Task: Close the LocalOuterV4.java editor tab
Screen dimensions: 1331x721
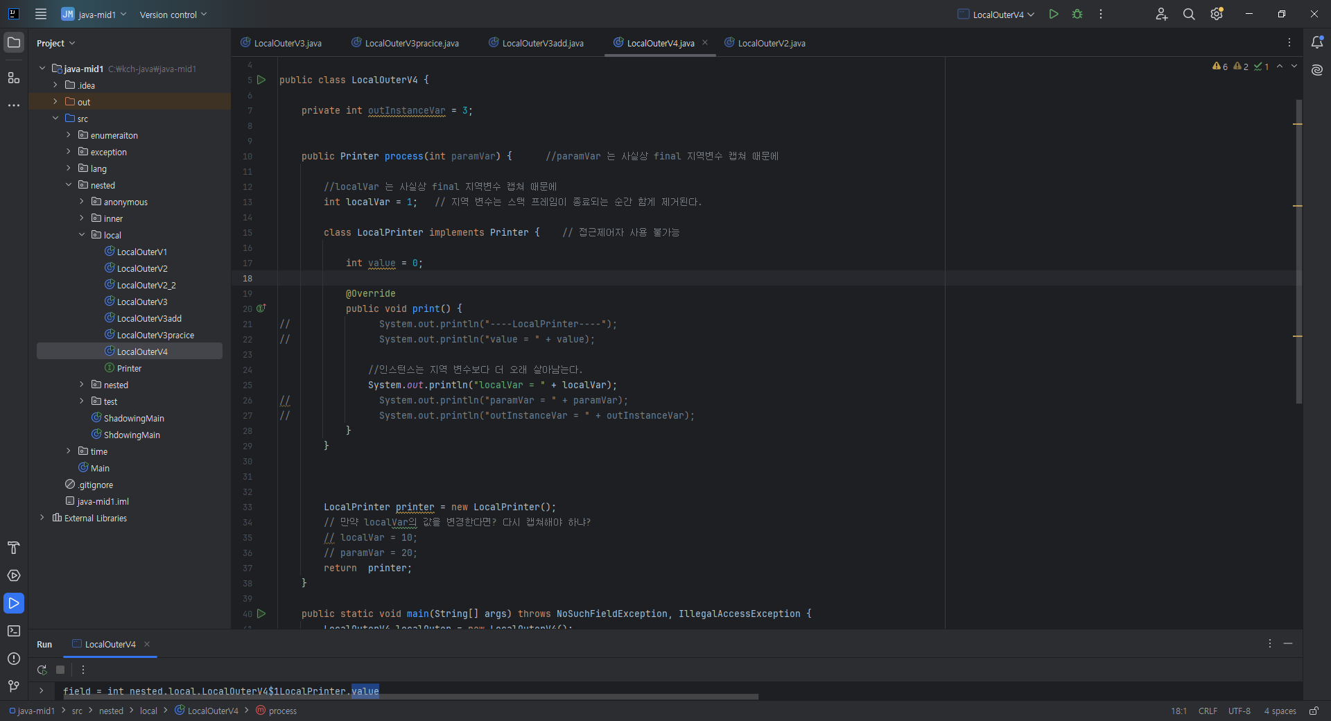Action: click(705, 42)
